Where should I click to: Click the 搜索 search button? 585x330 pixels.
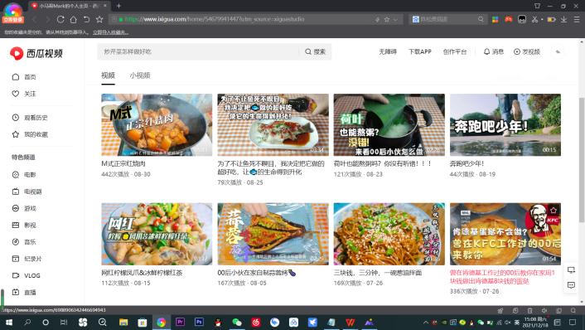tap(315, 51)
